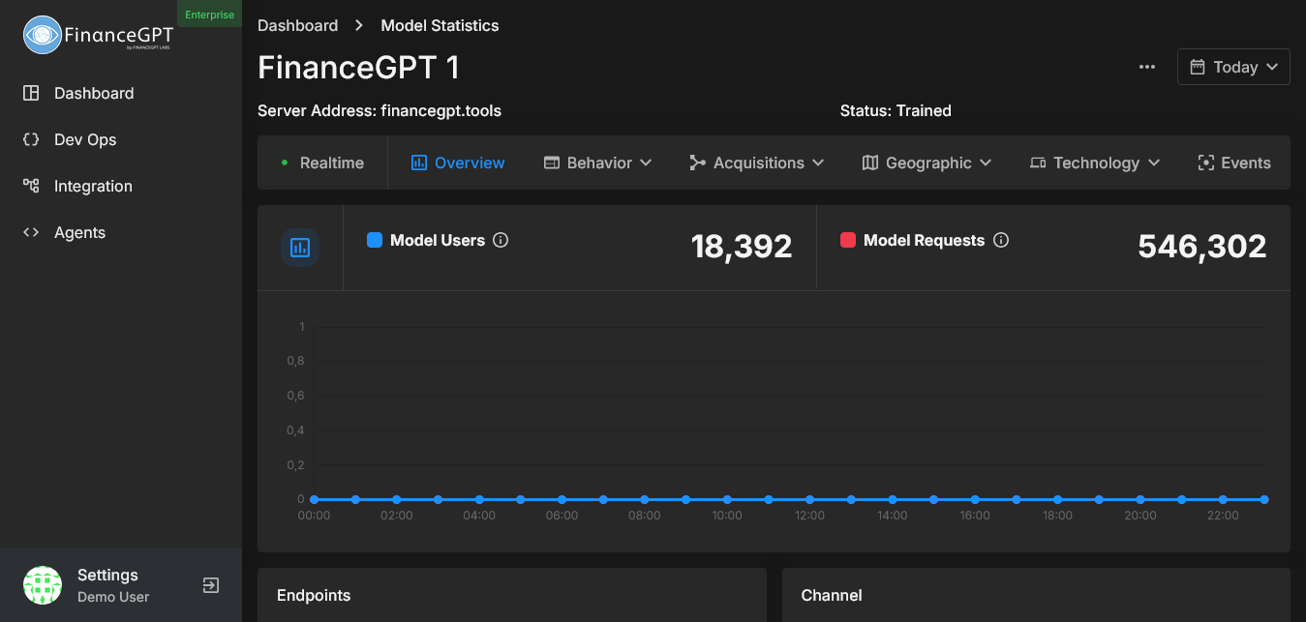Expand the Behavior dropdown chevron
The width and height of the screenshot is (1306, 622).
[646, 163]
